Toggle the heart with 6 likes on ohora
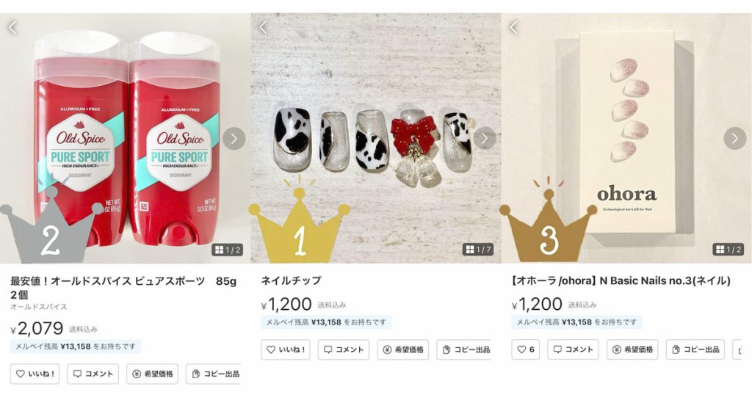 coord(526,350)
